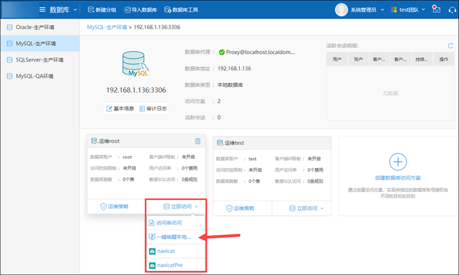459x275 pixels.
Task: Choose 访问串访问 from the dropdown menu
Action: pyautogui.click(x=175, y=223)
